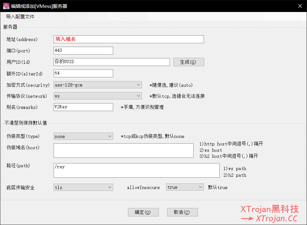Click the 加密方式(security) label
This screenshot has width=307, height=225.
tap(28, 85)
